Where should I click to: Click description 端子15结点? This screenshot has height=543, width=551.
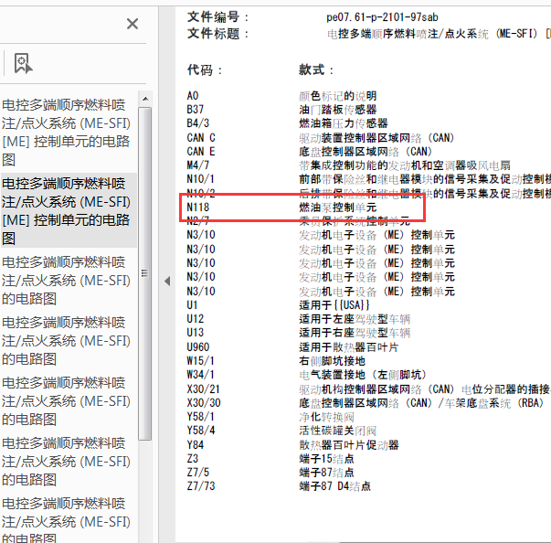click(x=326, y=459)
